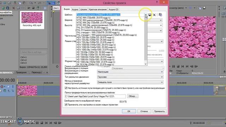
Task: Click the Отмена button
Action: click(x=144, y=111)
